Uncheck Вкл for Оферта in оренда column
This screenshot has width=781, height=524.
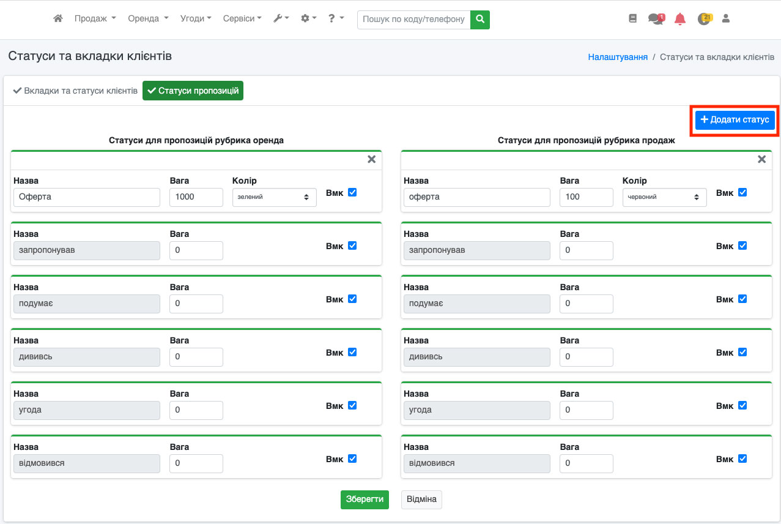(x=352, y=192)
